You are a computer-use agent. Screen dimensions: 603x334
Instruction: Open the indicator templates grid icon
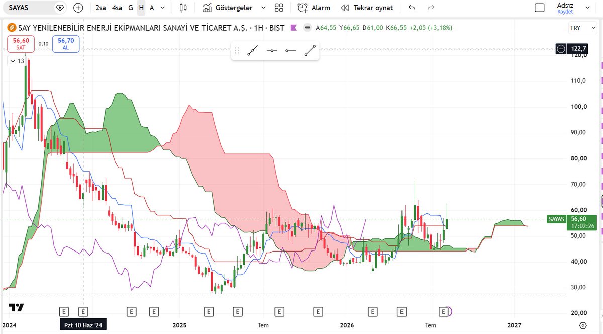[279, 8]
